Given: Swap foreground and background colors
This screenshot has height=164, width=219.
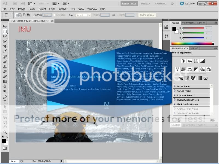Looking at the screenshot, I should 7,137.
